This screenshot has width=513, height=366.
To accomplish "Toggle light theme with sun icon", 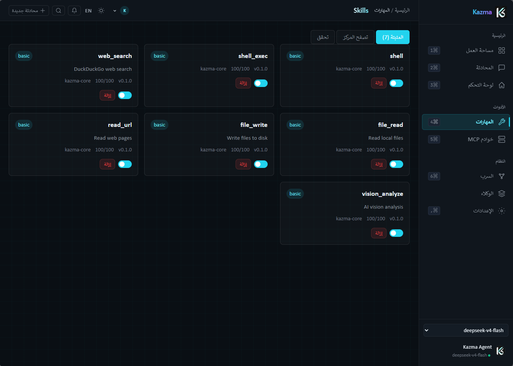I will (x=101, y=11).
